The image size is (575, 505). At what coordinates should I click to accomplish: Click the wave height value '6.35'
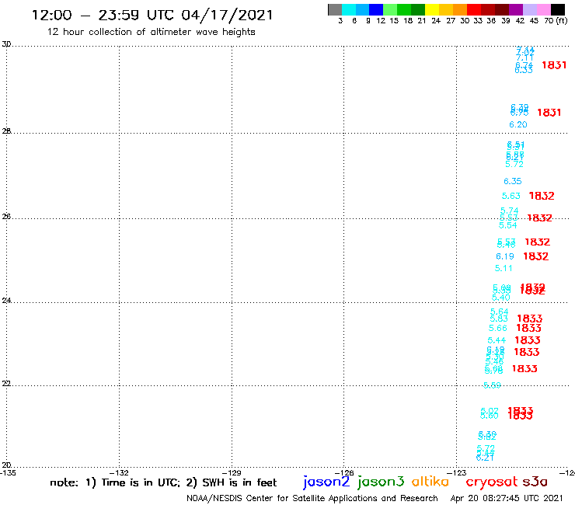tap(512, 181)
